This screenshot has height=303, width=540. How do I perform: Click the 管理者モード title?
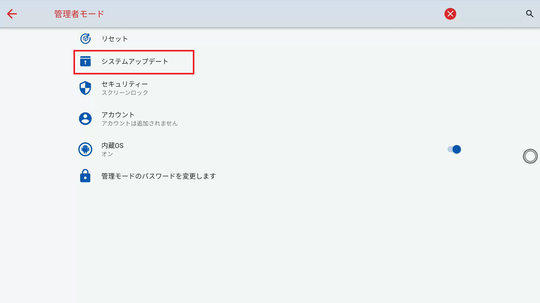pyautogui.click(x=79, y=14)
